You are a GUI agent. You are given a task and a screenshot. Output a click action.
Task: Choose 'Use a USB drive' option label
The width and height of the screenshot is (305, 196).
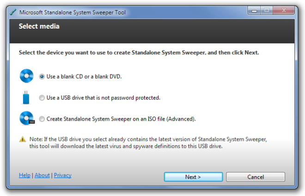[x=104, y=98]
